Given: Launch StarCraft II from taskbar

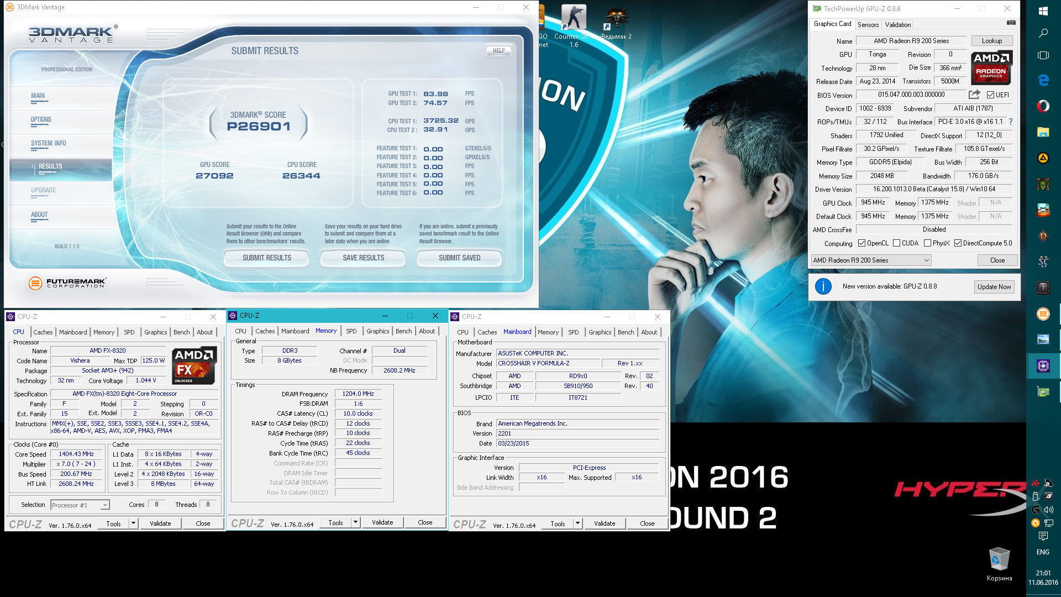Looking at the screenshot, I should [x=1043, y=262].
